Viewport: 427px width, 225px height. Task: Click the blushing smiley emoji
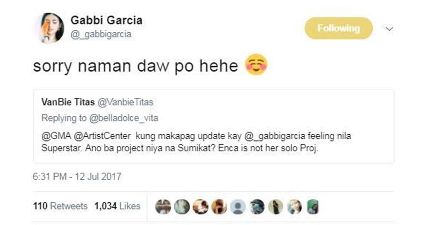click(x=256, y=65)
